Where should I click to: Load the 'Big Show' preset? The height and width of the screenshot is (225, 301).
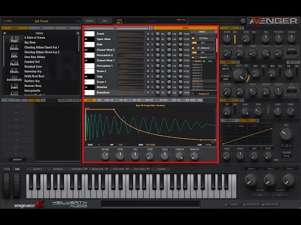click(x=30, y=42)
